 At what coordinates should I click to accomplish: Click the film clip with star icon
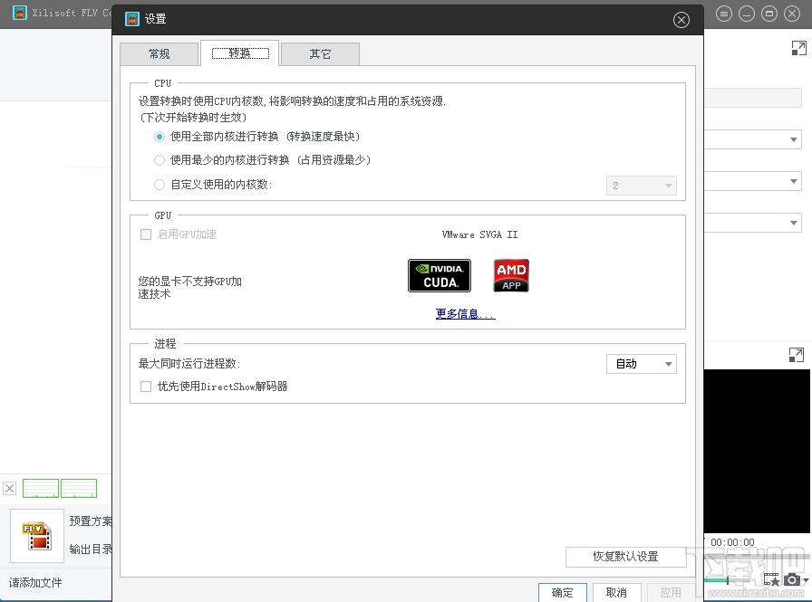coord(771,579)
